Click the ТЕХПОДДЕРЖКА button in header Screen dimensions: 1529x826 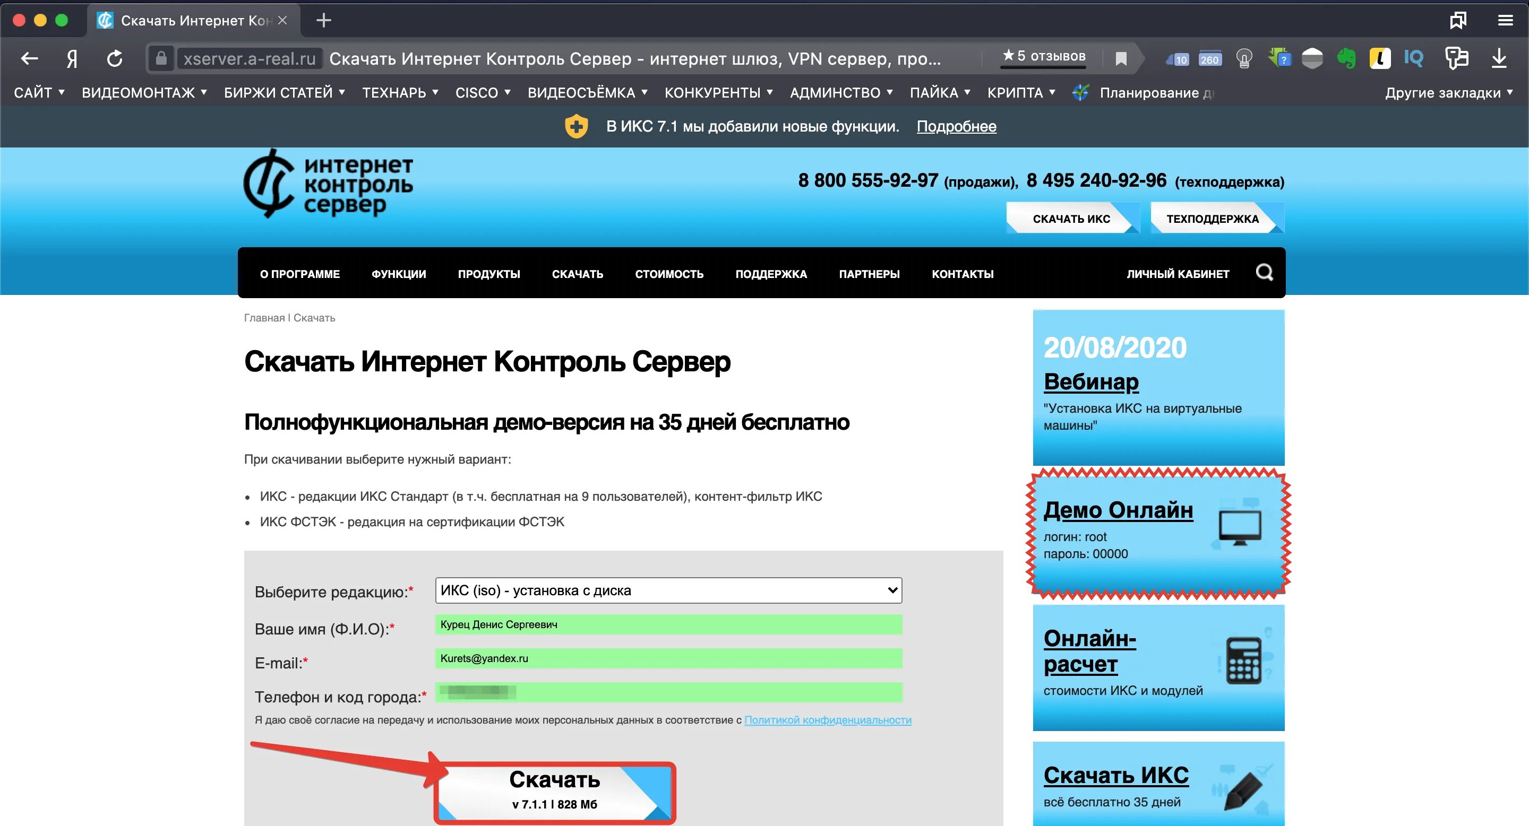(x=1214, y=218)
